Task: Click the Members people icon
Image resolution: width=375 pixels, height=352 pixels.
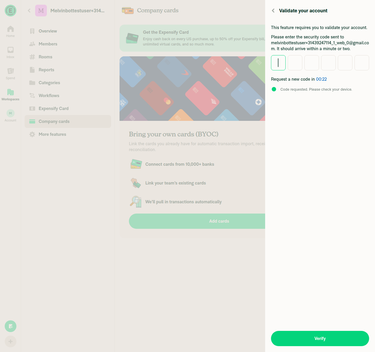Action: [32, 44]
